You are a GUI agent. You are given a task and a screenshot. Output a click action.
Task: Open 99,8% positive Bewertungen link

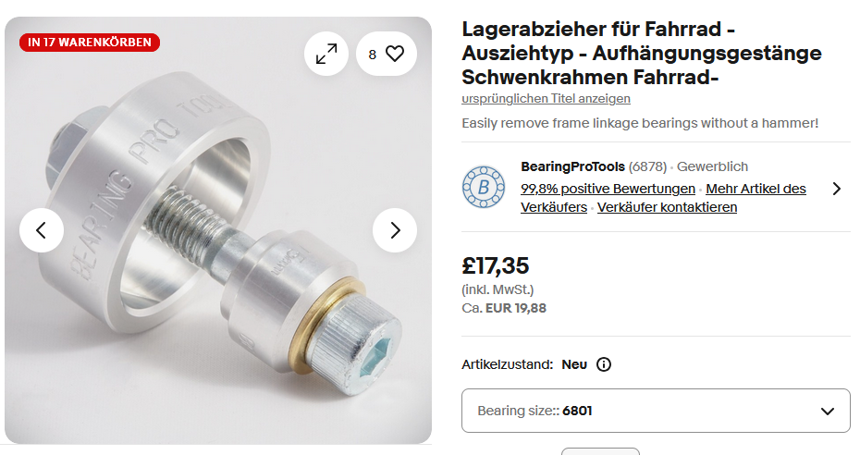click(608, 189)
